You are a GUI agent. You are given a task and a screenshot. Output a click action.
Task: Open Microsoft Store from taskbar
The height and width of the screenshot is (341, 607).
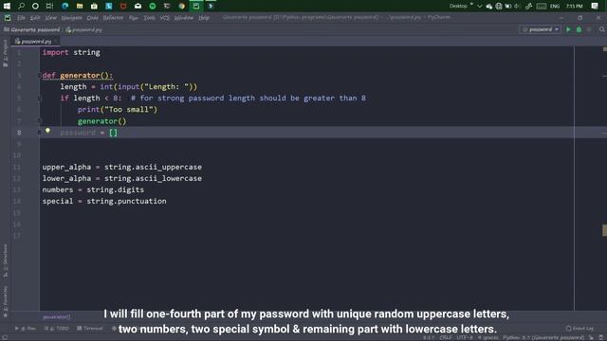pyautogui.click(x=94, y=6)
